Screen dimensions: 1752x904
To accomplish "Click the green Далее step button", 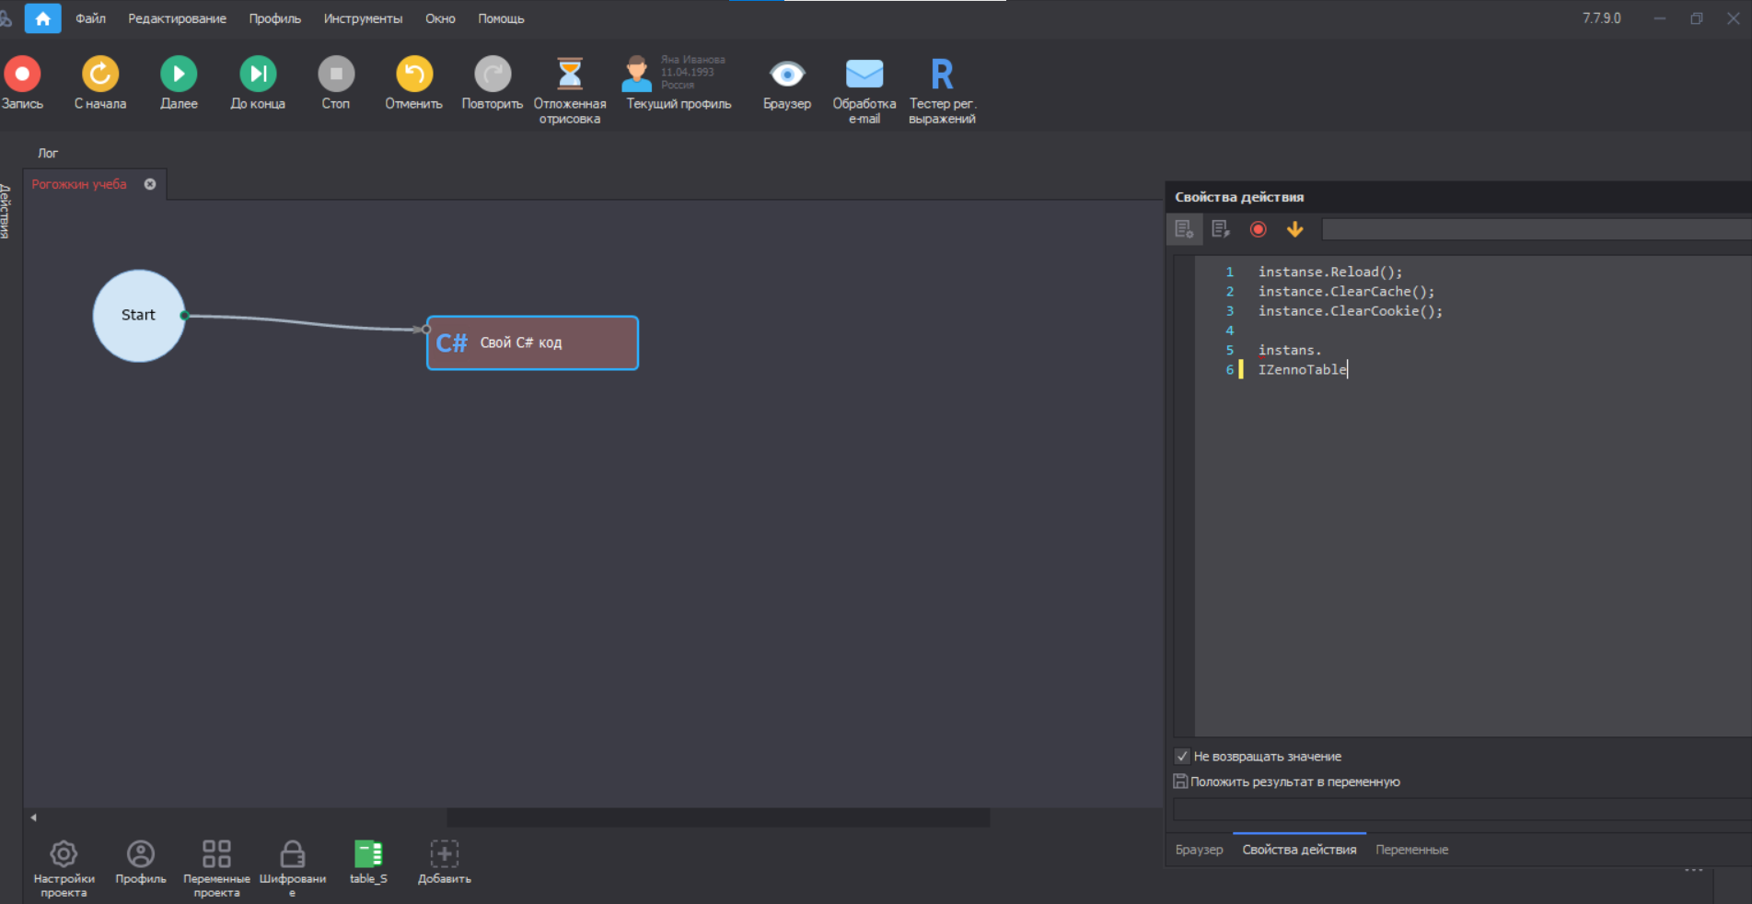I will click(x=179, y=75).
